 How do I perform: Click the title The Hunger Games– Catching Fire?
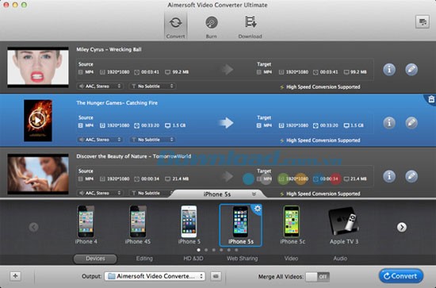pos(117,103)
